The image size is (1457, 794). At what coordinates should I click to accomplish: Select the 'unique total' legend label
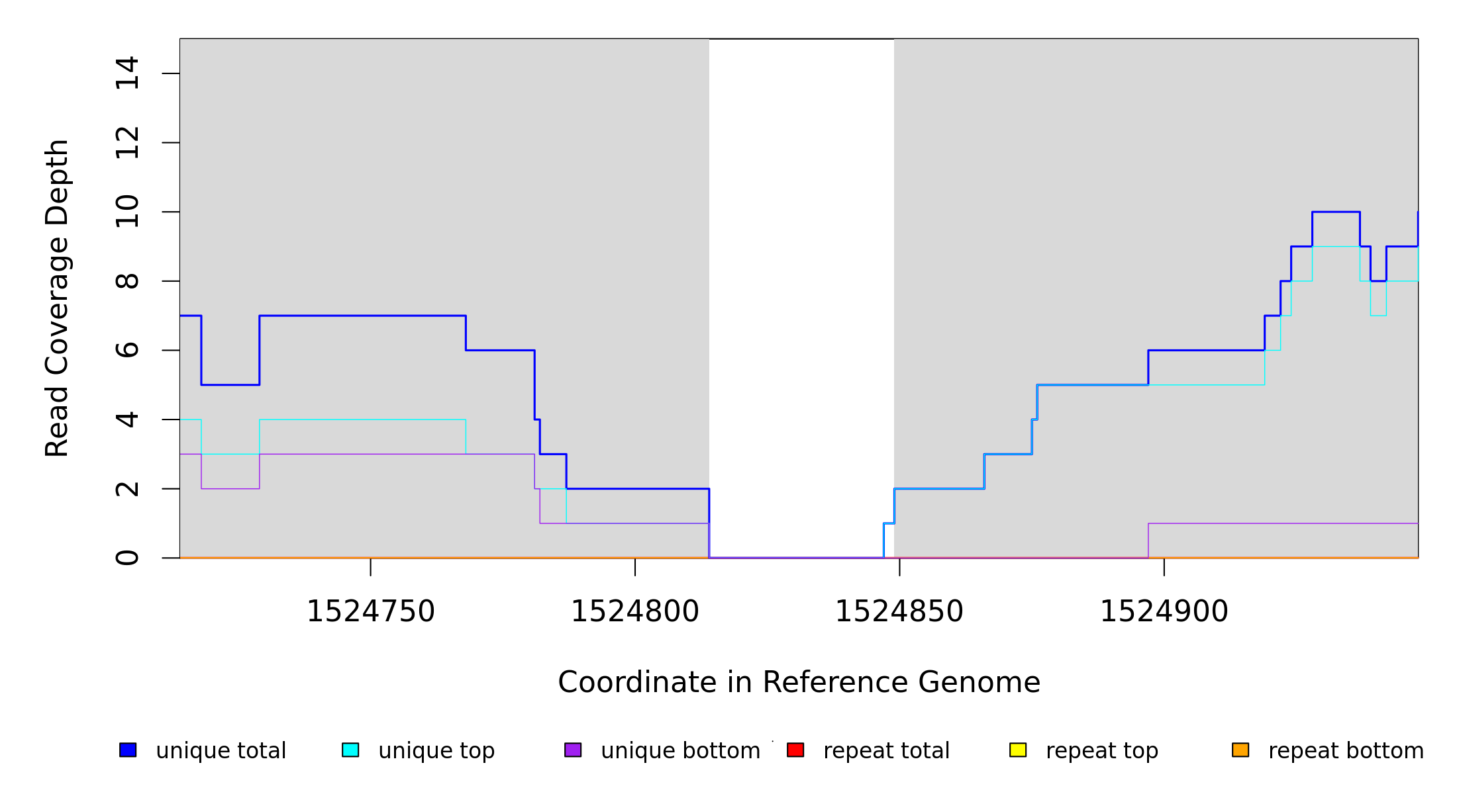tap(221, 751)
